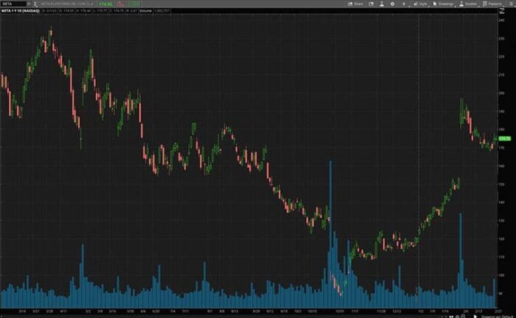Click the circular zoom icon at bottom right
Viewport: 516px width, 318px height.
(x=463, y=316)
